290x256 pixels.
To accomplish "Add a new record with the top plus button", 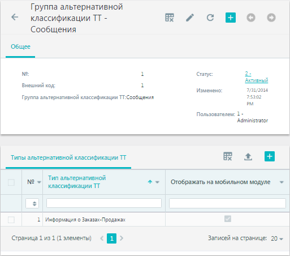I will pos(231,18).
